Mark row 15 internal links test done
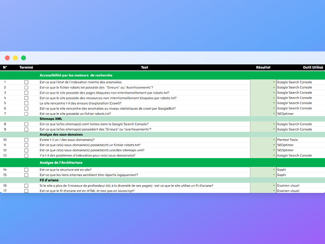325x244 pixels. (x=26, y=175)
